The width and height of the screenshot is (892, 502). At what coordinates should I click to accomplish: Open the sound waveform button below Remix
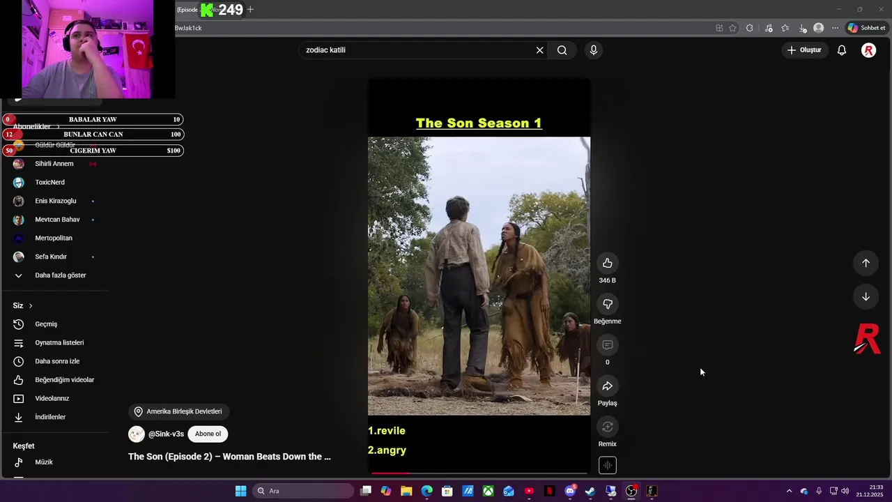[x=607, y=465]
